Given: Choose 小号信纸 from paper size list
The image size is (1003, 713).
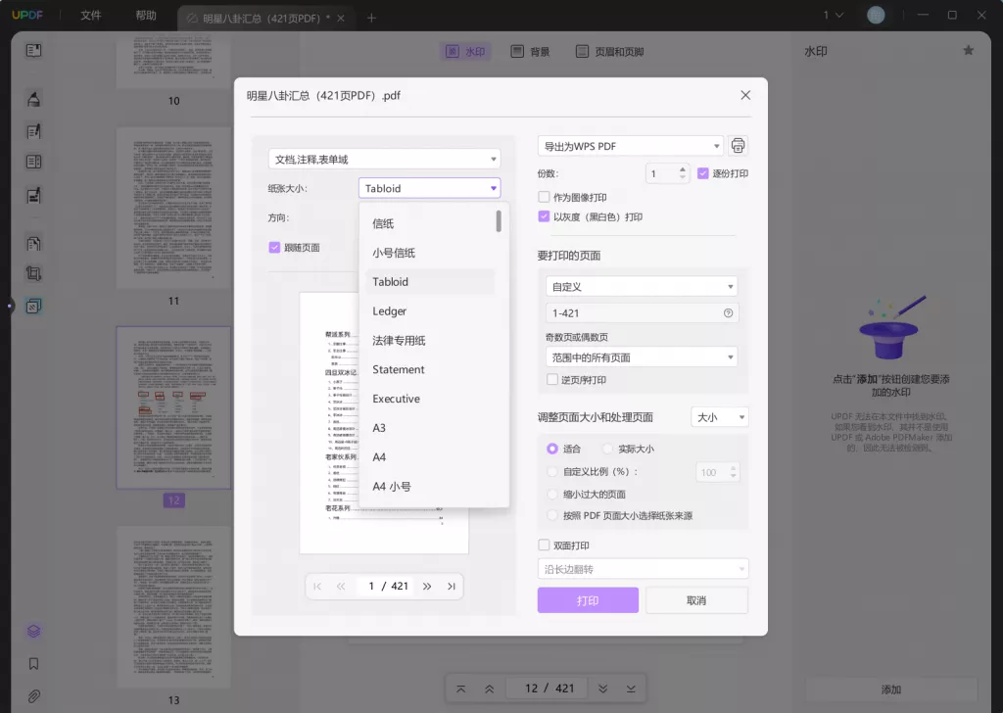Looking at the screenshot, I should [x=430, y=254].
